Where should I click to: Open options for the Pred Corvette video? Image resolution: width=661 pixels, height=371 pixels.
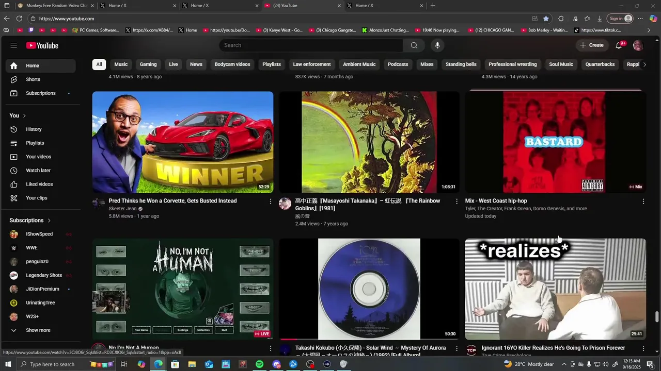[270, 201]
